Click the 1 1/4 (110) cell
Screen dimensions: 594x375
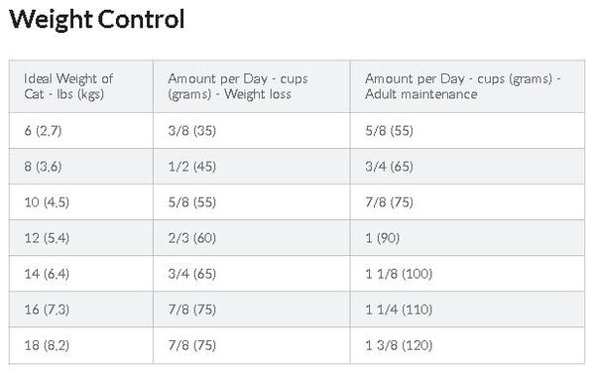(x=467, y=310)
